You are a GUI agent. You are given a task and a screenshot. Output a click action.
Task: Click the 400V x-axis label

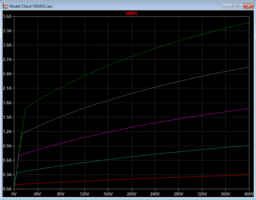[x=249, y=194]
